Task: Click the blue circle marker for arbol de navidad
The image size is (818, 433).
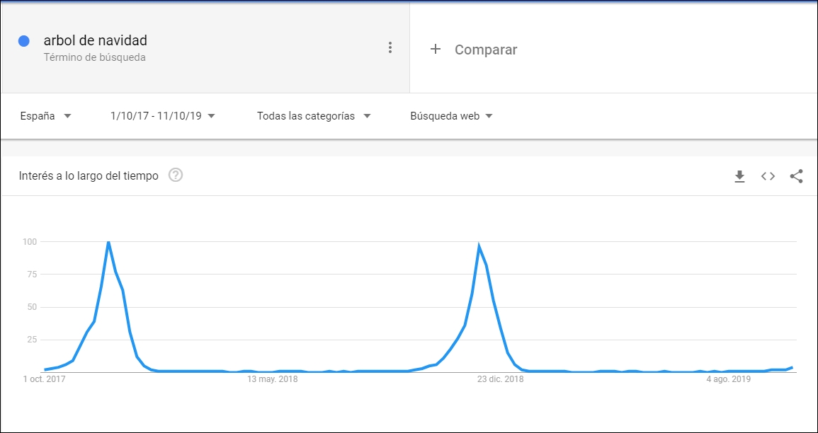Action: click(25, 40)
